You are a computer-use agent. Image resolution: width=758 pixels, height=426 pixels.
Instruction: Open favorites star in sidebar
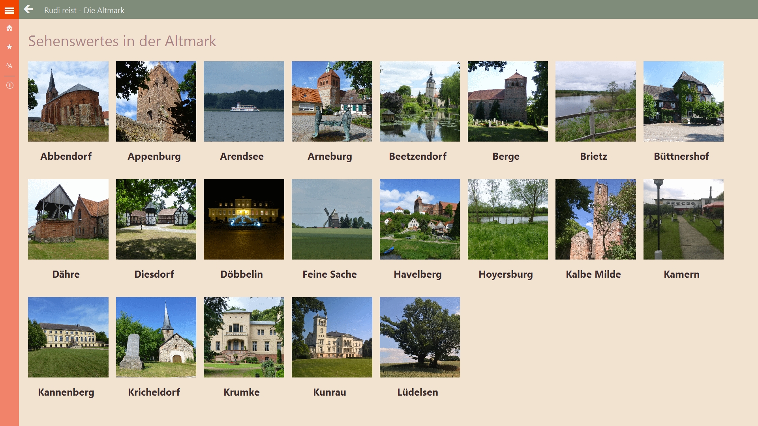tap(9, 47)
